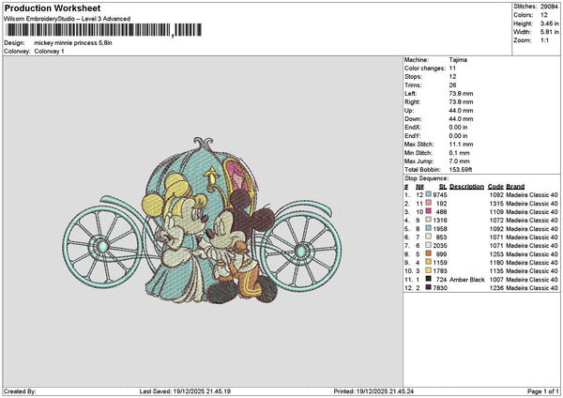This screenshot has height=398, width=563.
Task: Click the orange swatch for code 1253
Action: pyautogui.click(x=428, y=254)
